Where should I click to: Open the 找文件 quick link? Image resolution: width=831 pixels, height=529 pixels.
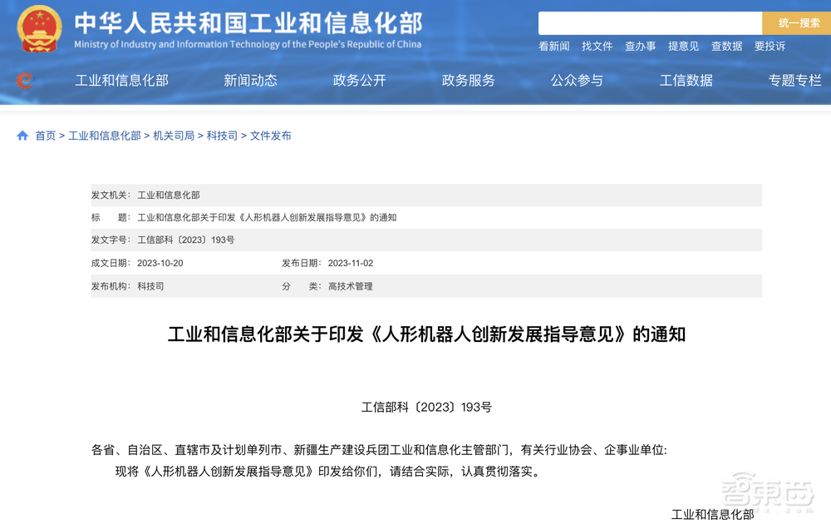coord(597,47)
